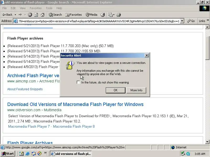Open the Back history dropdown arrow
This screenshot has height=157, width=210.
[x=15, y=15]
